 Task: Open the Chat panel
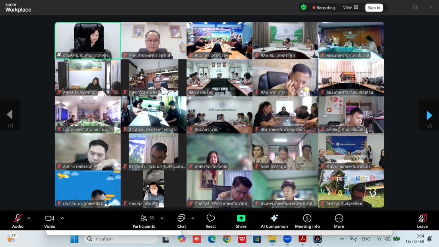coord(181,220)
